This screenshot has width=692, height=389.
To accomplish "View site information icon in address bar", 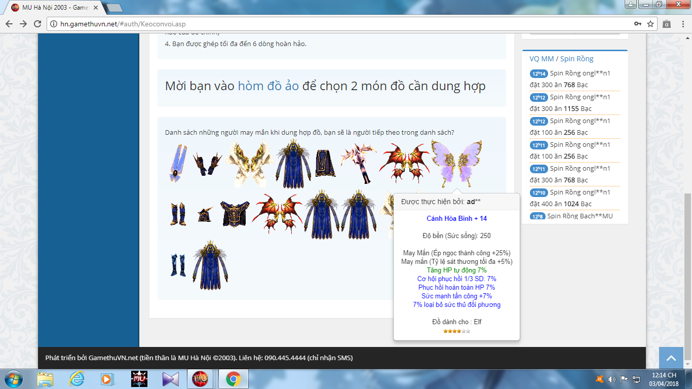I will click(x=54, y=24).
